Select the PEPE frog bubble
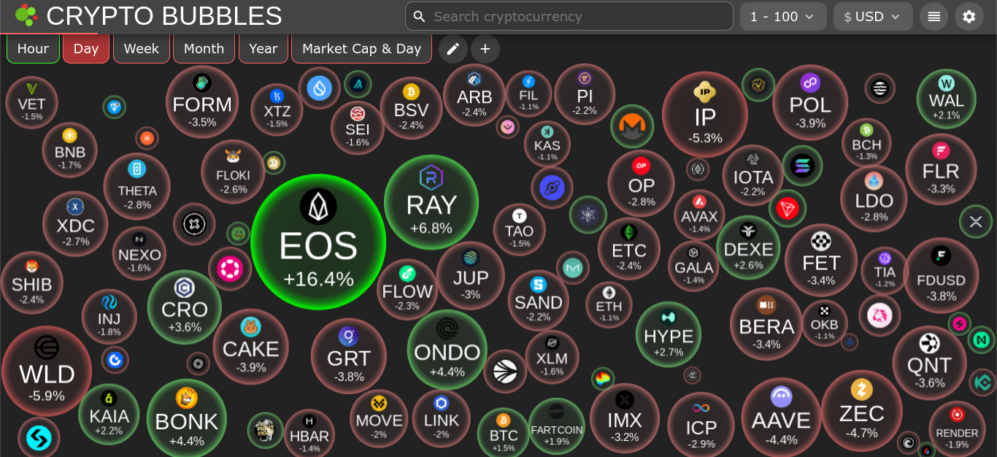 tap(238, 233)
